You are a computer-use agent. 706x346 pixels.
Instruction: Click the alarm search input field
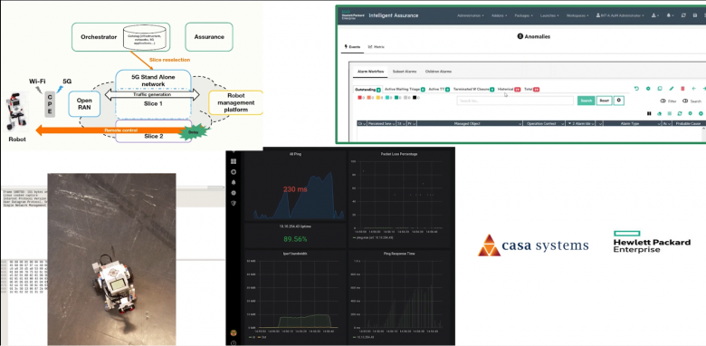[515, 101]
